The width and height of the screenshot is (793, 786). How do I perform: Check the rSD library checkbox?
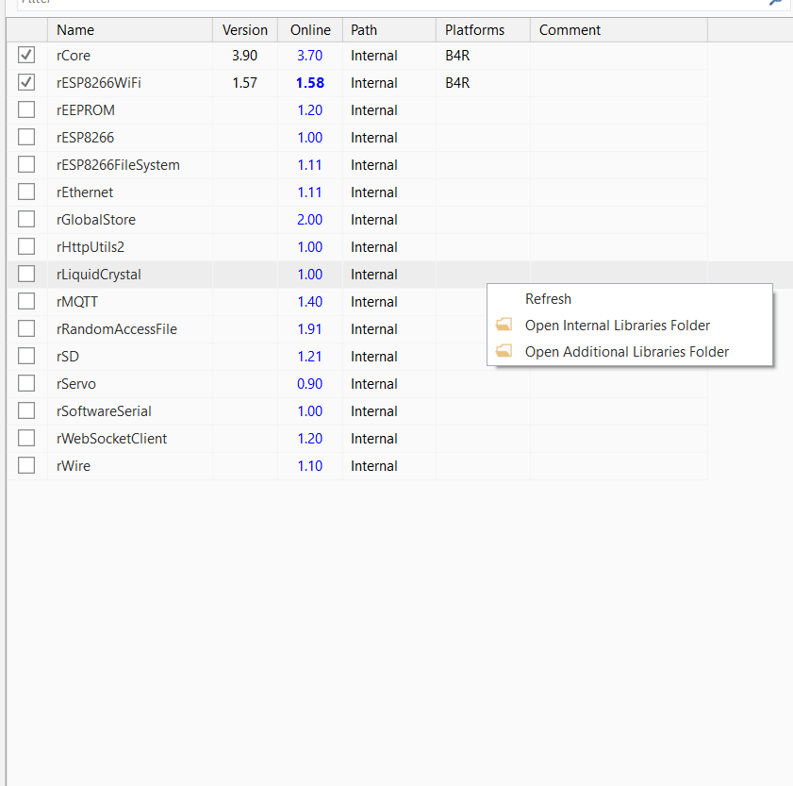pos(26,356)
